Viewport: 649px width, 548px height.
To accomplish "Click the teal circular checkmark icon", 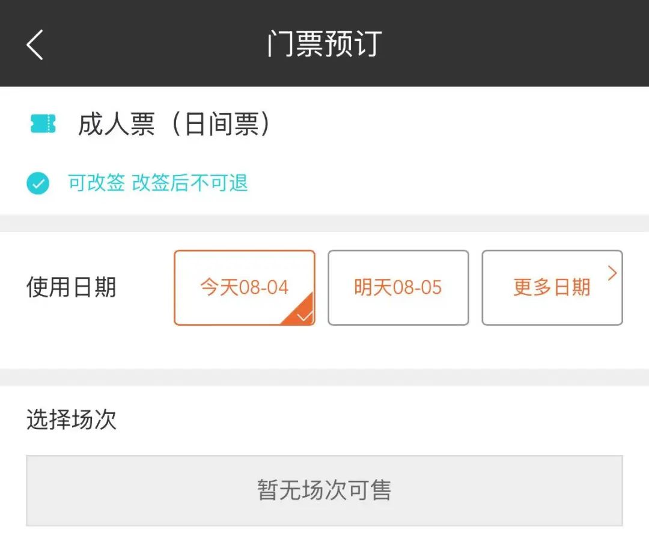I will pyautogui.click(x=38, y=183).
